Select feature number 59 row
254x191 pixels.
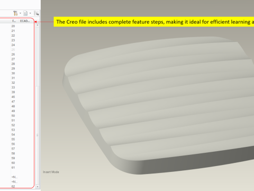coord(13,158)
